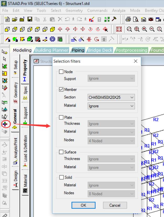Open the Geometry vertical page tab
The width and height of the screenshot is (164, 217).
(15, 92)
